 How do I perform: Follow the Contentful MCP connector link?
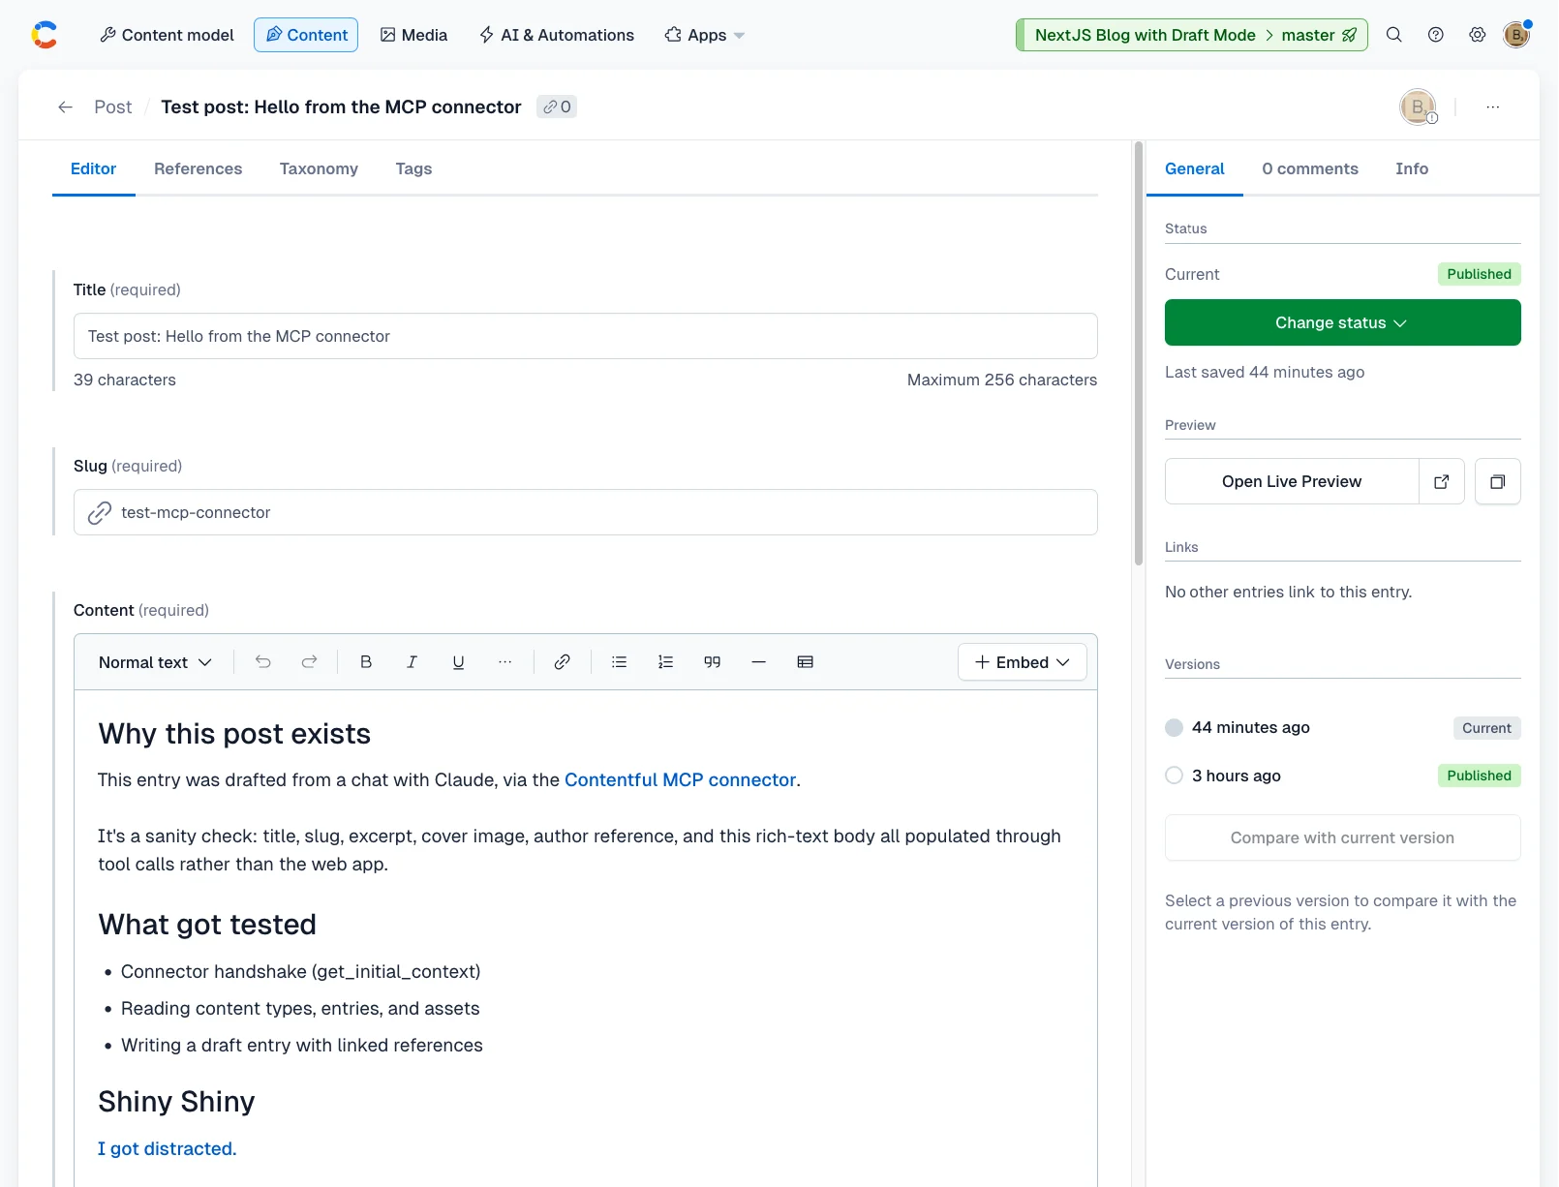coord(680,779)
